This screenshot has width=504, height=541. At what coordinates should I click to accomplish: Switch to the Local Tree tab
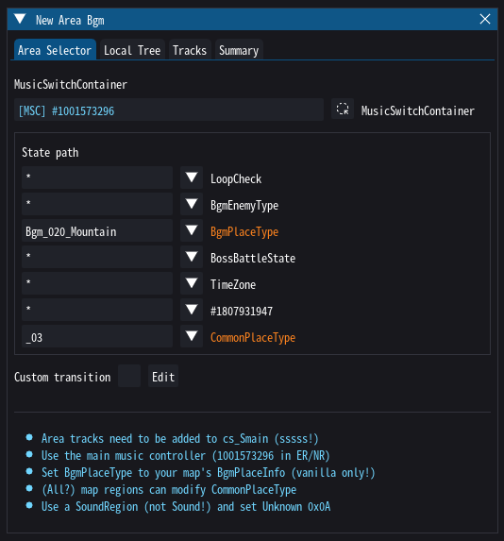coord(132,50)
